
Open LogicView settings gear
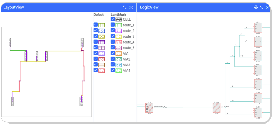tap(255, 7)
